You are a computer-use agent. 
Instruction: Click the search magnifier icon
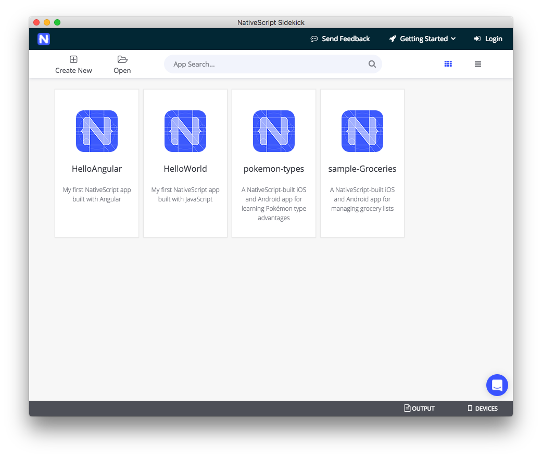(x=372, y=64)
